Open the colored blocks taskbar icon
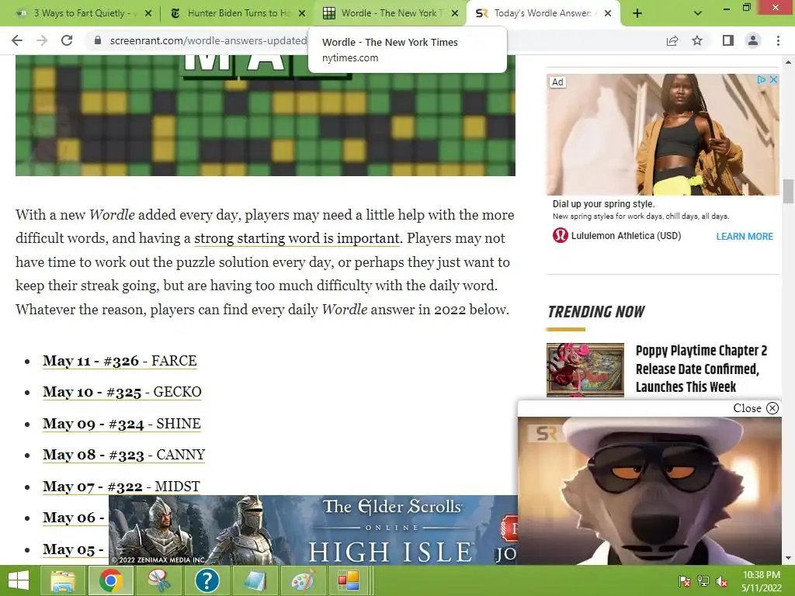This screenshot has height=596, width=795. coord(349,580)
